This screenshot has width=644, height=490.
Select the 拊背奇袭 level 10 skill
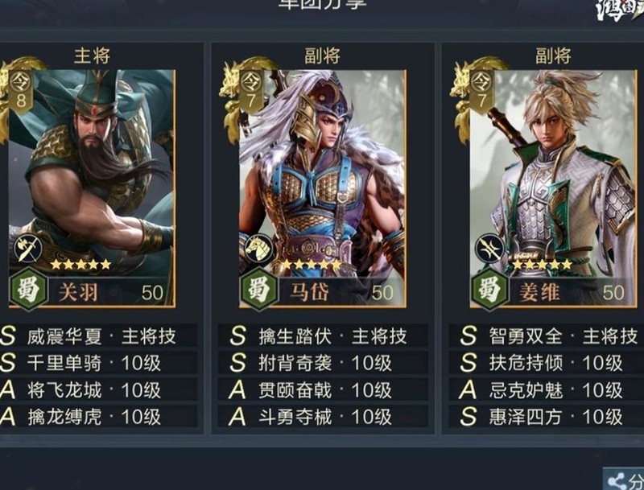323,363
